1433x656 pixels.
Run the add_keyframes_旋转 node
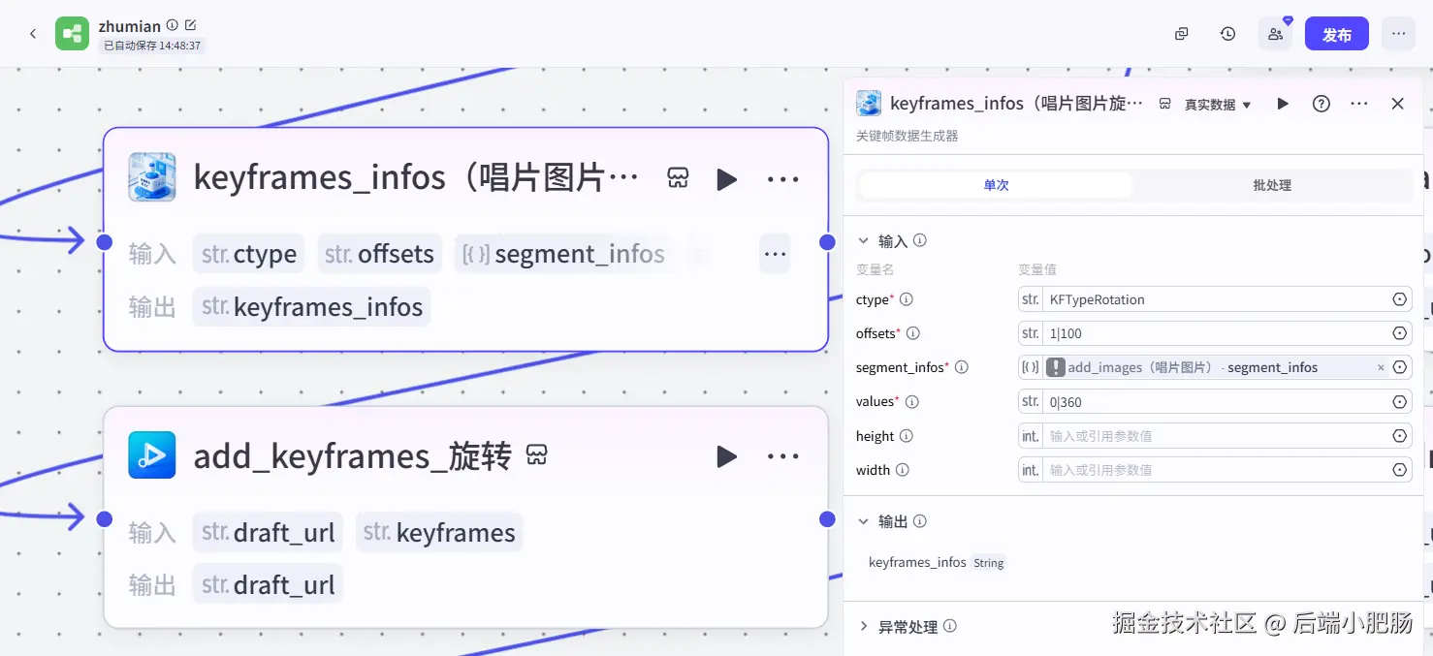[x=727, y=456]
